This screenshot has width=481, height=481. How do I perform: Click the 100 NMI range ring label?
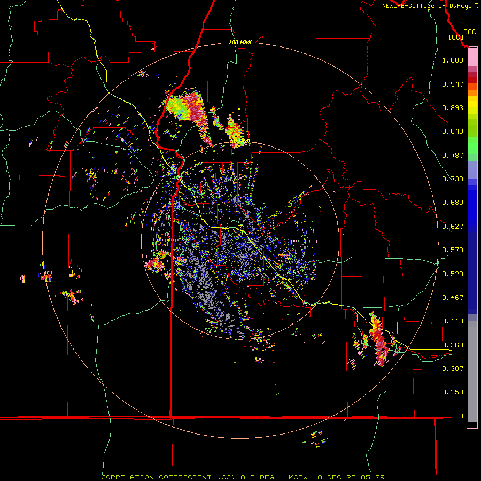tap(240, 42)
